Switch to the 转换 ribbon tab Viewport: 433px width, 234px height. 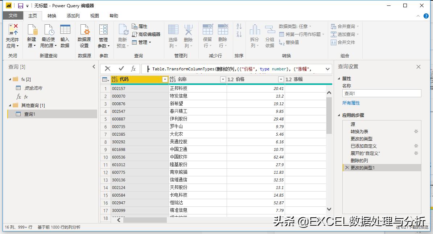coord(52,16)
